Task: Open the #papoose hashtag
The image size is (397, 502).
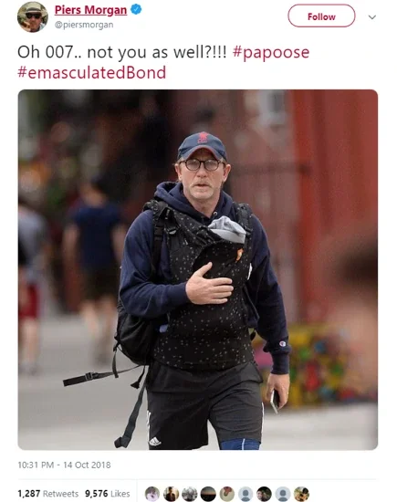Action: (271, 52)
